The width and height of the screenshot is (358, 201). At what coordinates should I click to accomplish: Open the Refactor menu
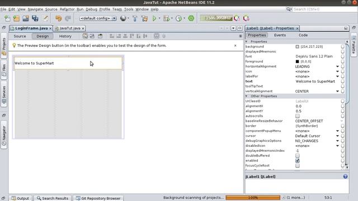point(67,9)
